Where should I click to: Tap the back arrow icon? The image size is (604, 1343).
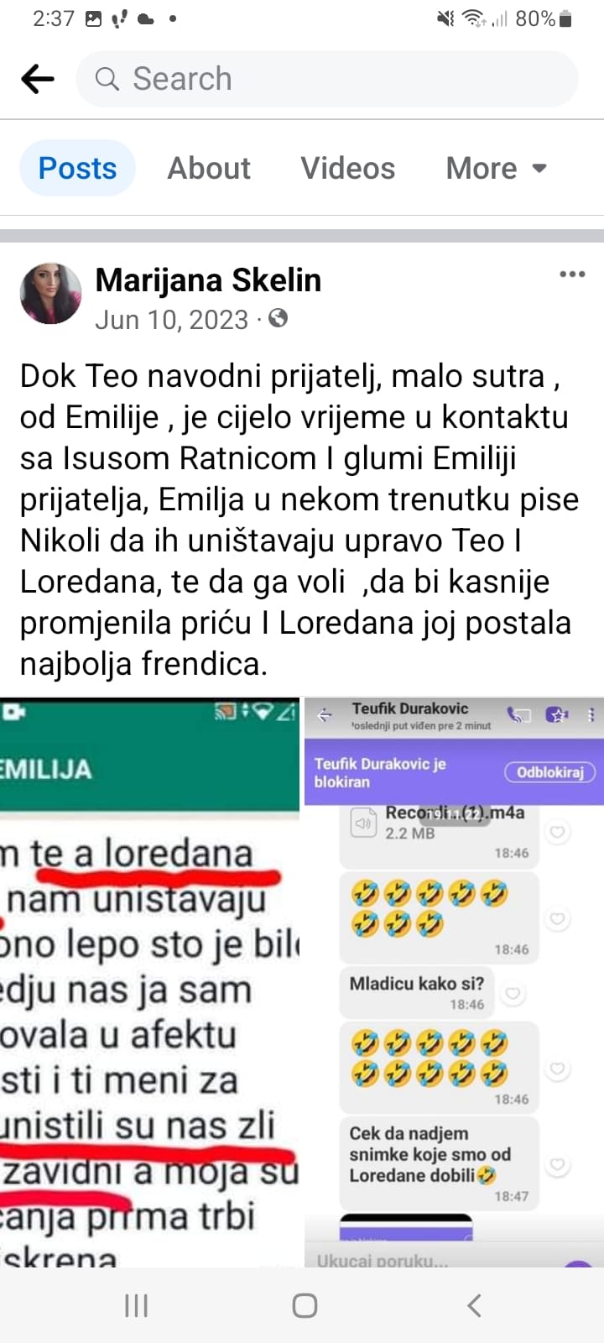click(38, 79)
